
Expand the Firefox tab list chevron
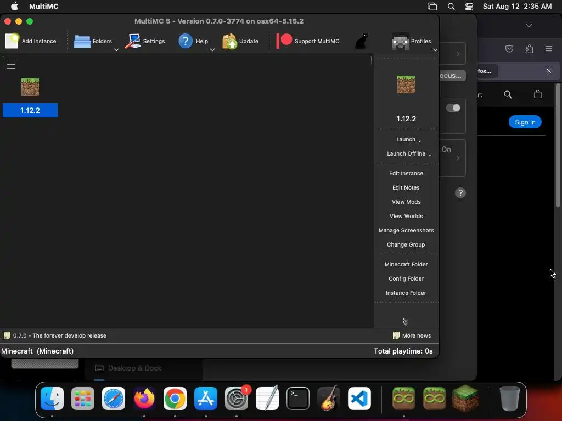(x=529, y=25)
